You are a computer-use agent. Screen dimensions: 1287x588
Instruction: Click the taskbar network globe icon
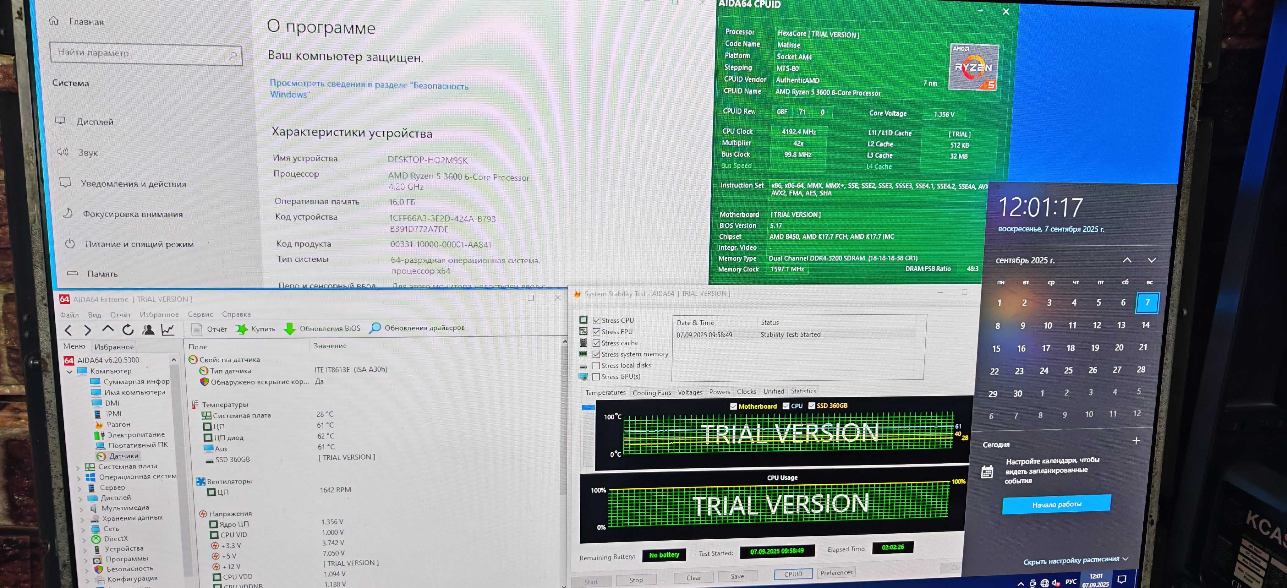point(1045,583)
